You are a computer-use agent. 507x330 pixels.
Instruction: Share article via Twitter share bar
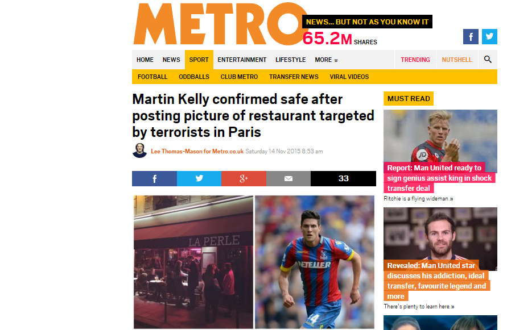point(199,178)
